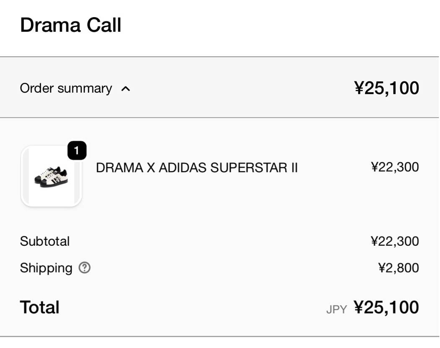
Task: Click the JPY currency code
Action: (336, 310)
